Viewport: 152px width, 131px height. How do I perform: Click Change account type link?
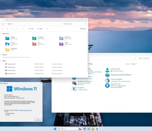(118, 71)
